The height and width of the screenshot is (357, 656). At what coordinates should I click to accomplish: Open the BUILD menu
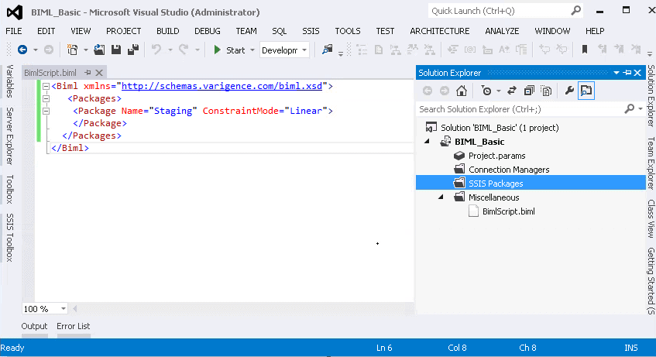[168, 31]
